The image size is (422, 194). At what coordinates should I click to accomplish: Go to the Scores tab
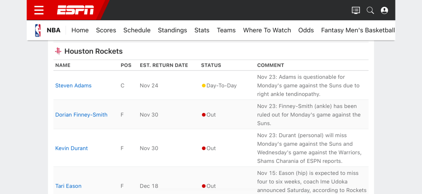106,30
